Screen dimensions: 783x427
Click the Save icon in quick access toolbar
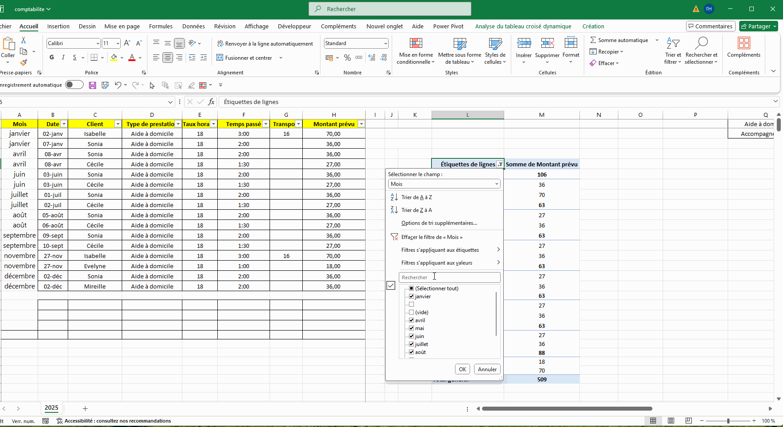[x=93, y=85]
